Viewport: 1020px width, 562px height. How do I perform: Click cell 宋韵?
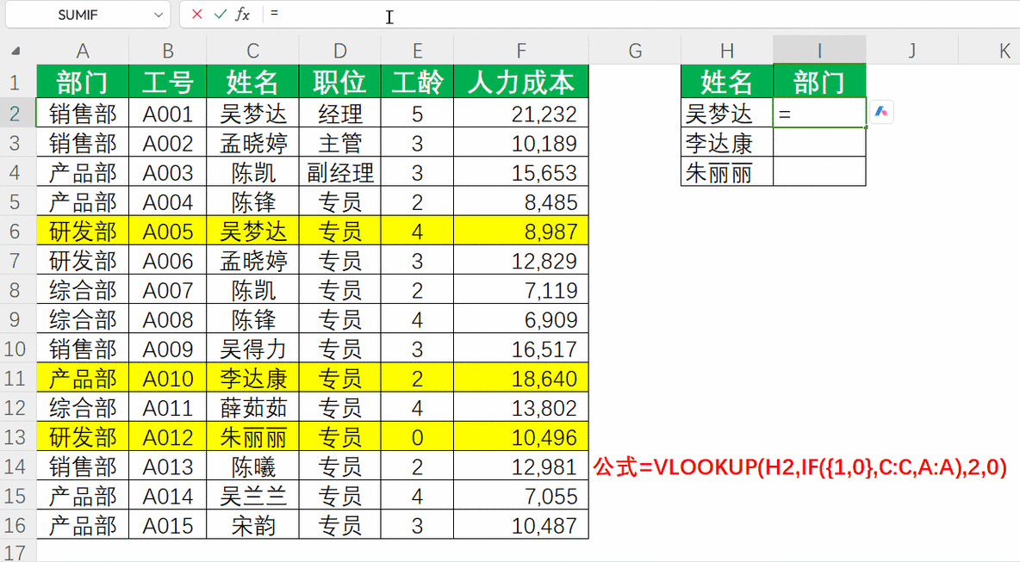(x=253, y=525)
